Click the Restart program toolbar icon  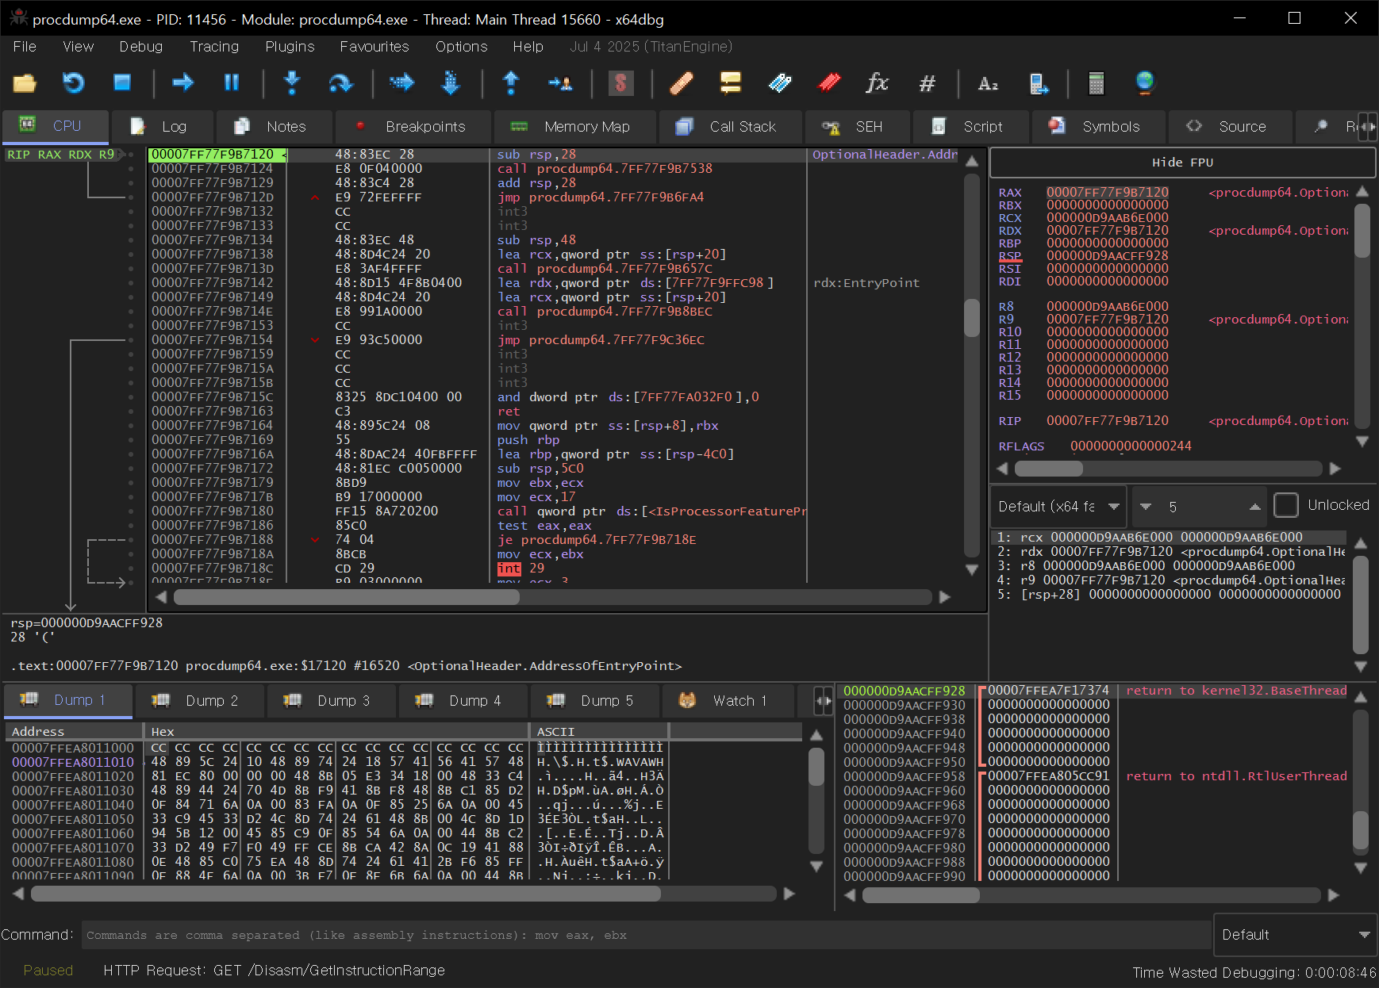pyautogui.click(x=73, y=82)
